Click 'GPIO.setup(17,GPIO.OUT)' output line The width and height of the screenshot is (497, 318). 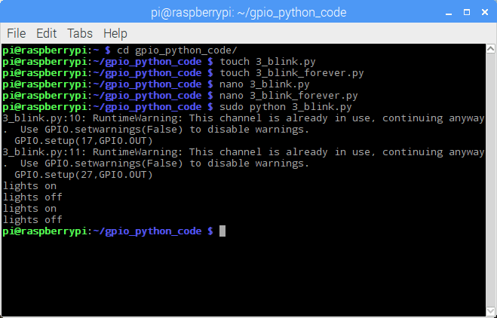[x=84, y=141]
